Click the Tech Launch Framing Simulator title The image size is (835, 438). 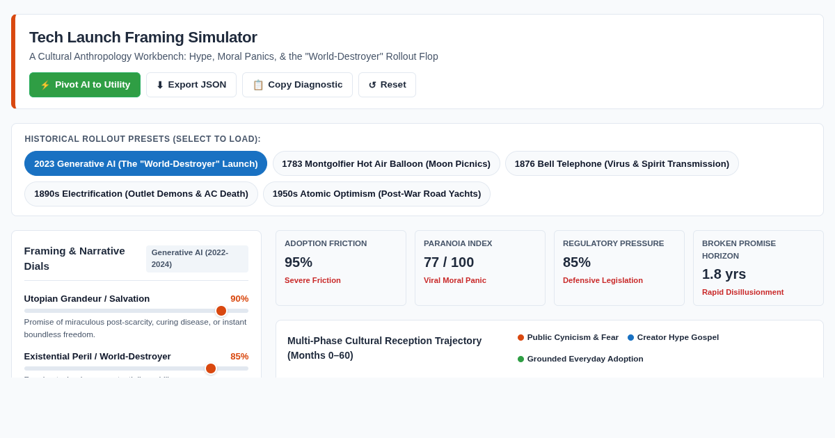(143, 38)
